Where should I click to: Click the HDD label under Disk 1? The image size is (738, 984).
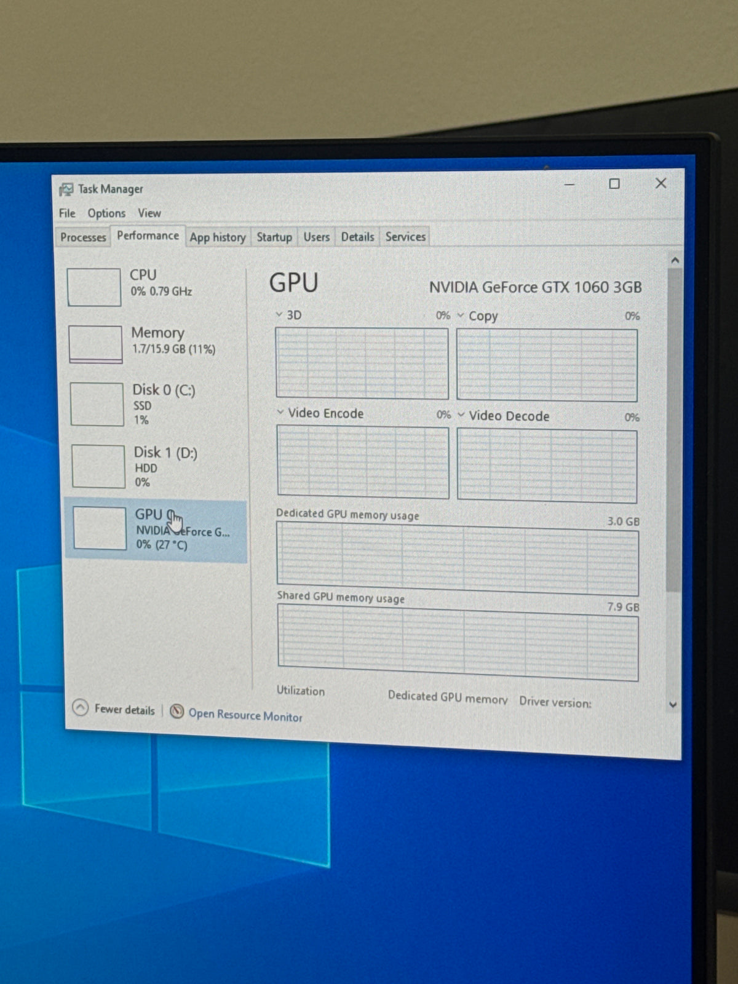tap(146, 468)
